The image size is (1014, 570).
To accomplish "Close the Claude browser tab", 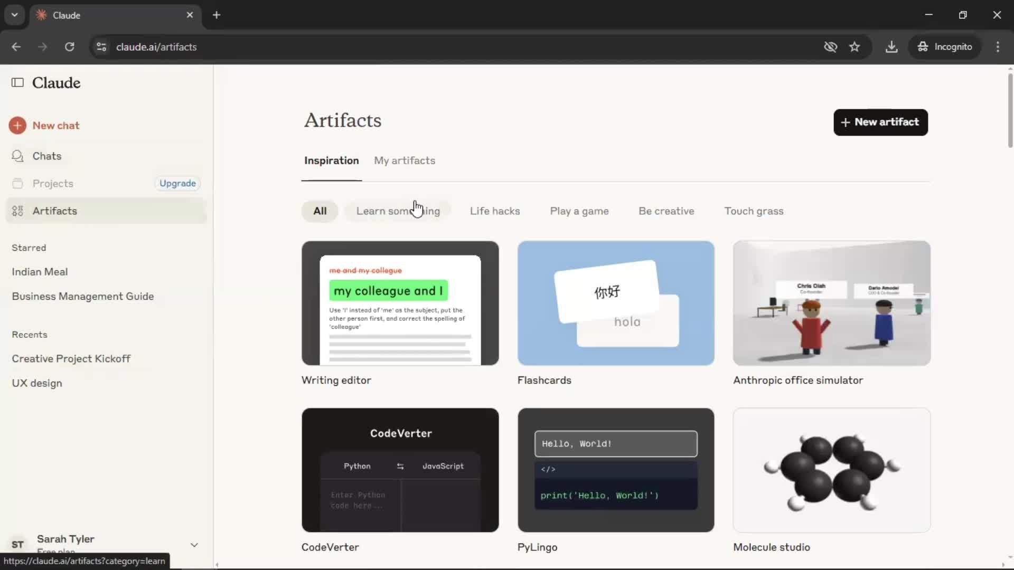I will click(x=190, y=15).
